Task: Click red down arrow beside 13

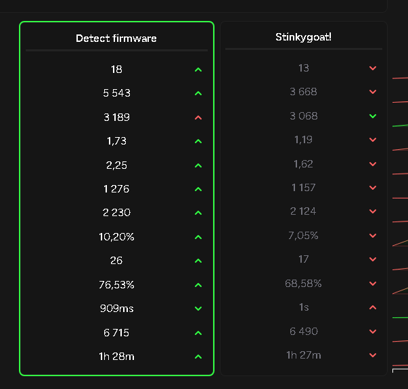Action: [373, 68]
